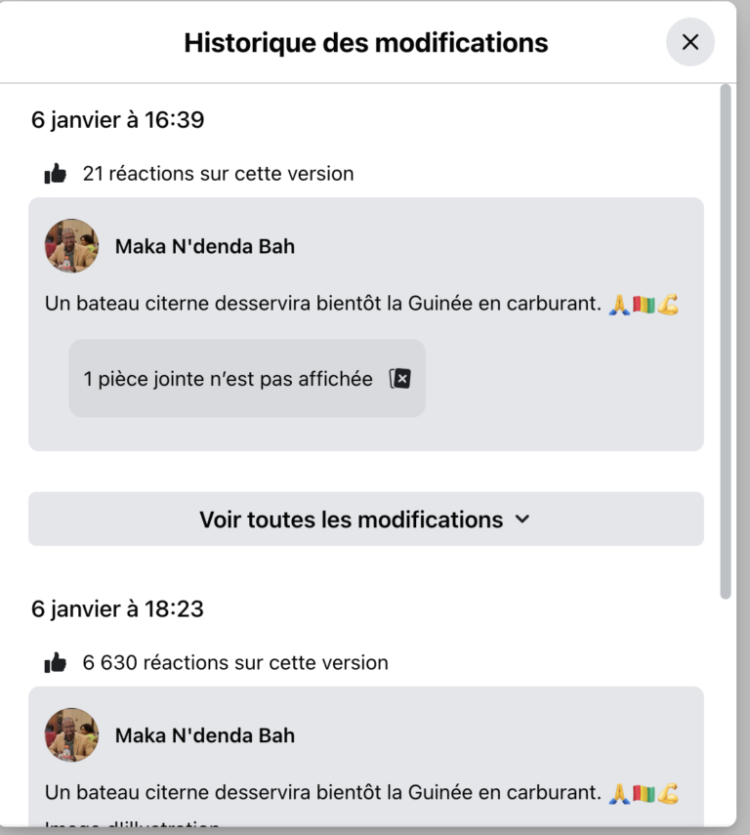This screenshot has height=835, width=750.
Task: Open Maka N'denda Bah name in first version
Action: [x=205, y=246]
